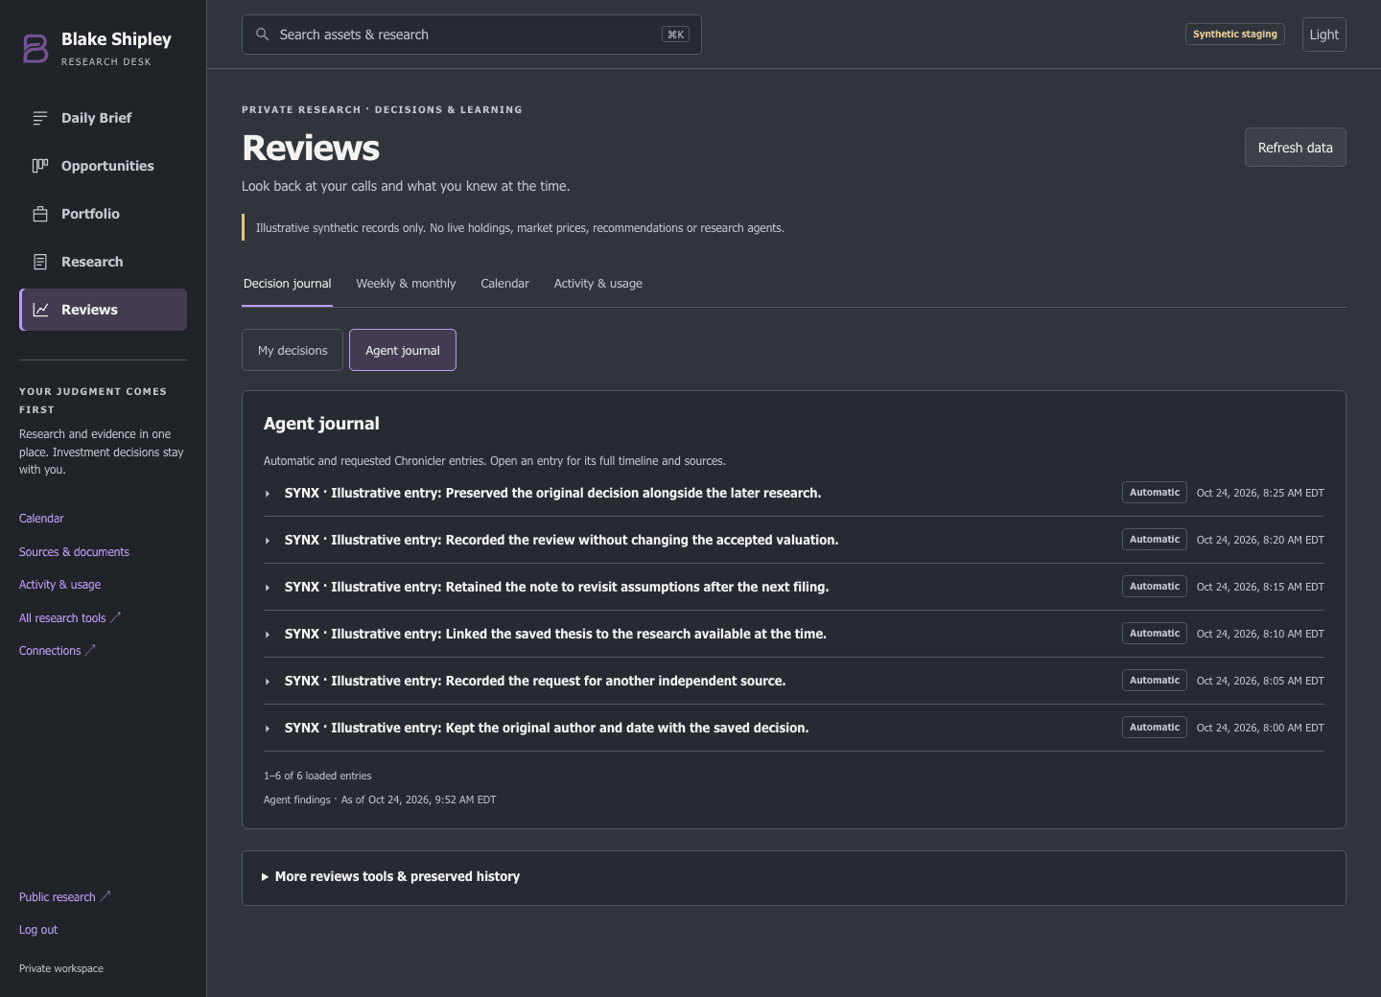Click the 'Oct 24, 2026, 8:10 AM EDT' timestamp
This screenshot has height=997, width=1381.
(1260, 634)
